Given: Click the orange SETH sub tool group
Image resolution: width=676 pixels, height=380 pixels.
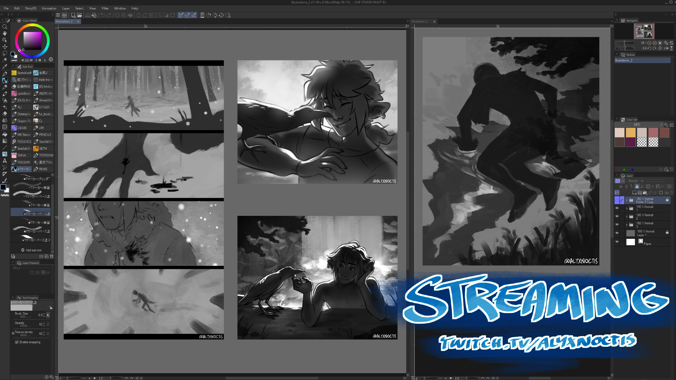Looking at the screenshot, I should [43, 148].
